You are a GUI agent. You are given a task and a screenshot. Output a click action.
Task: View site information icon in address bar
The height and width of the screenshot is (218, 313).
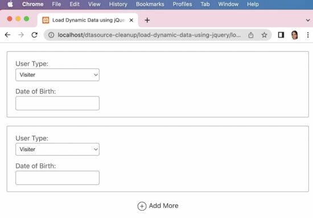coord(51,35)
